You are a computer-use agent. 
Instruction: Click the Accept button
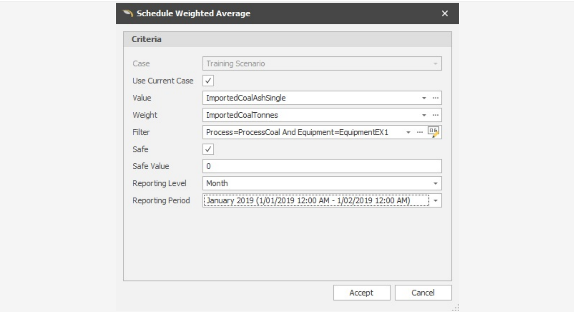[x=362, y=293]
